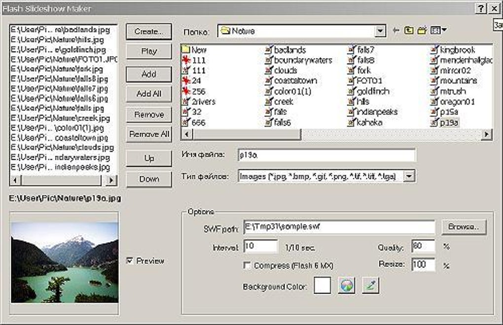Select the eyedropper color tool

(370, 286)
